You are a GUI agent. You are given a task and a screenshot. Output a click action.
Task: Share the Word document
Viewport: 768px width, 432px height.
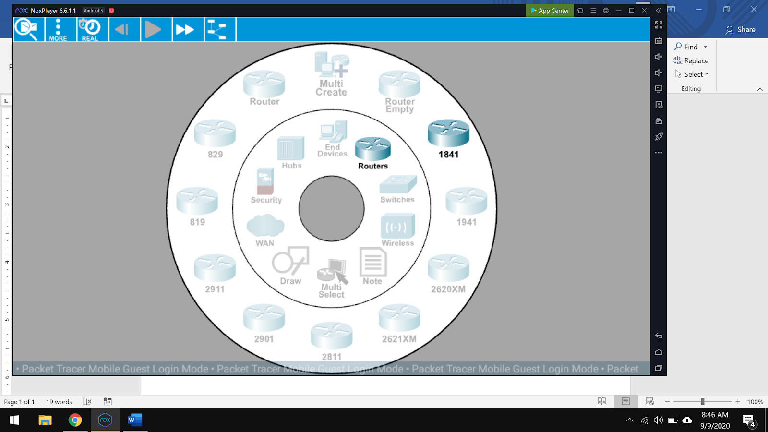[741, 30]
